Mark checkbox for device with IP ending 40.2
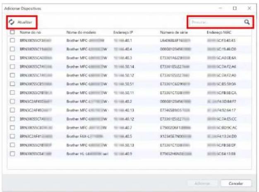Screen dimensions: 259x192 coord(12,101)
